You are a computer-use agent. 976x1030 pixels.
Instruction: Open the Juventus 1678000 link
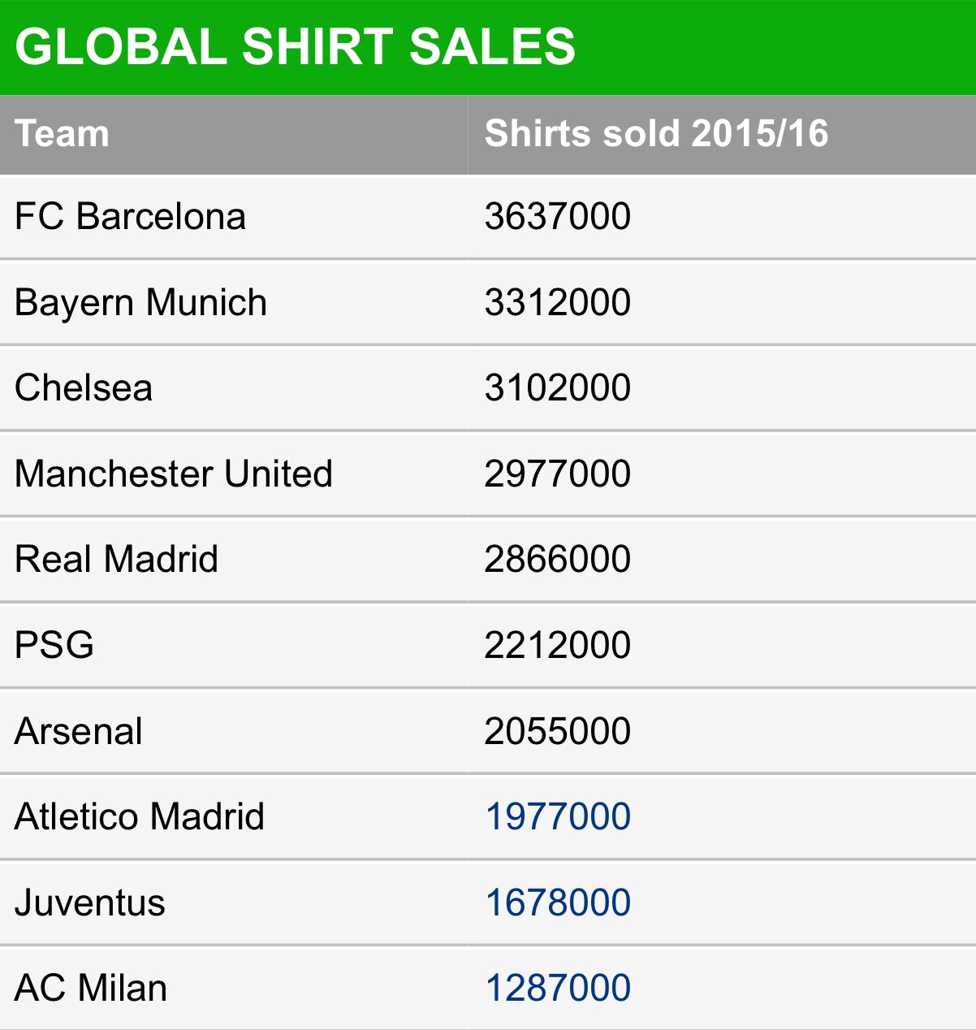pos(557,902)
